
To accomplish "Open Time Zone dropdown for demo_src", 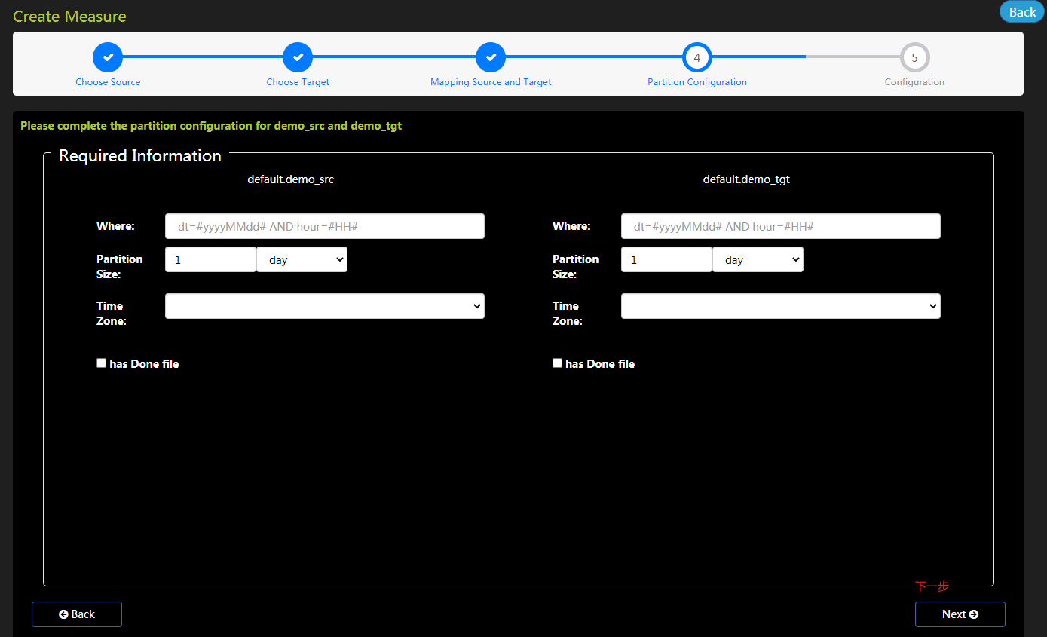I will coord(325,306).
